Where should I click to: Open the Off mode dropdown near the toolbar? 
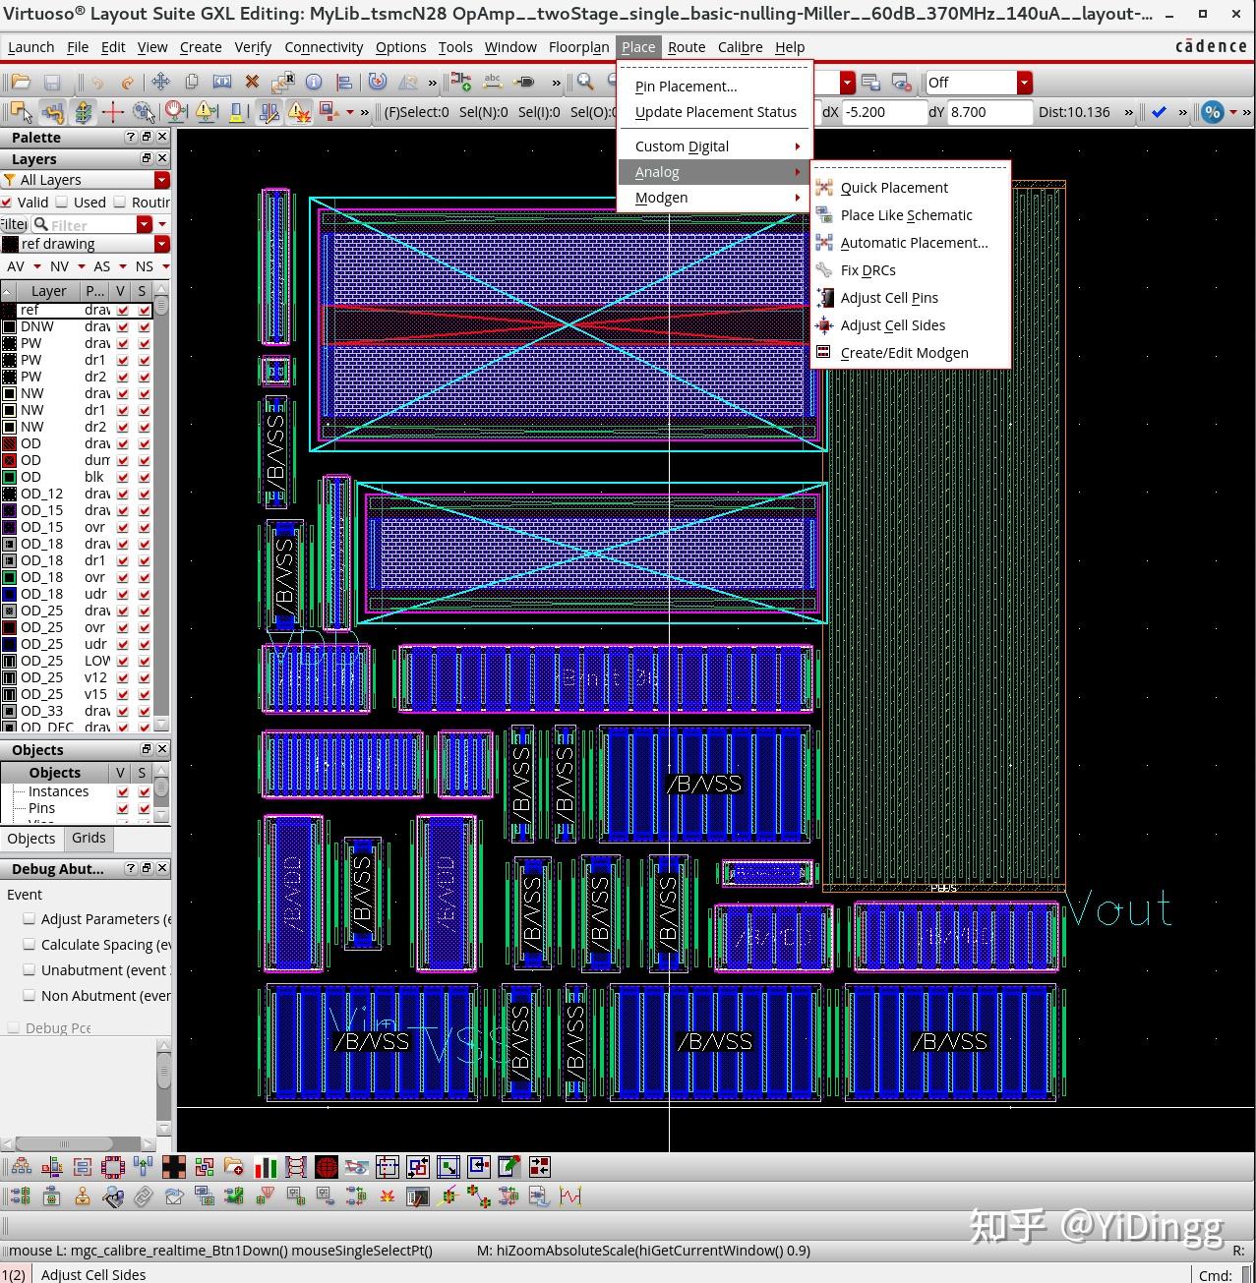(x=1024, y=83)
